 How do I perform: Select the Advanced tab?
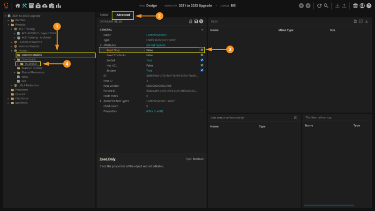123,15
